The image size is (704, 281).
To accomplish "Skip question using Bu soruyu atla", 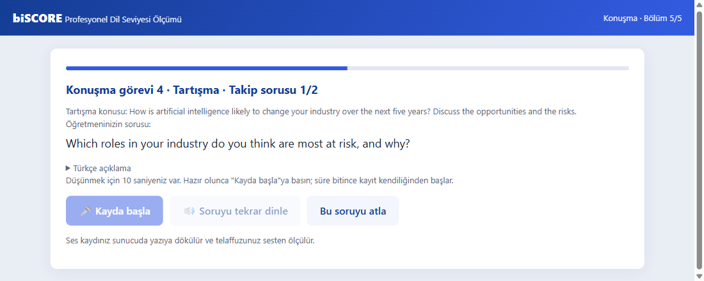I will 353,211.
